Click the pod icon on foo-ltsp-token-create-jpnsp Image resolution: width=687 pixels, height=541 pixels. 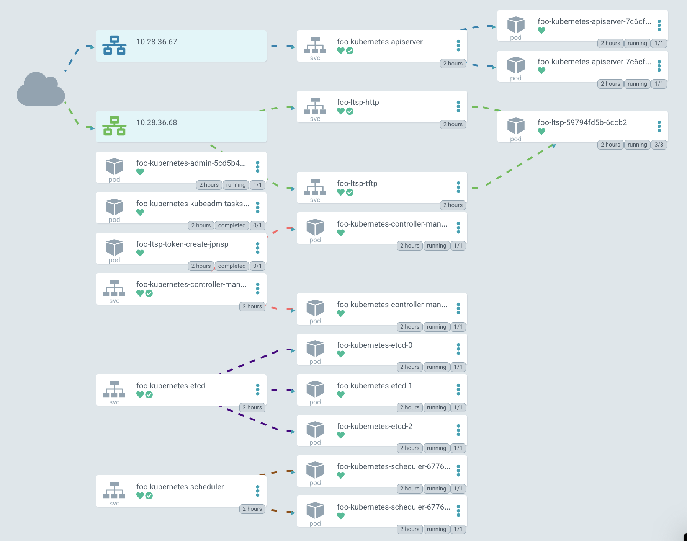tap(114, 249)
